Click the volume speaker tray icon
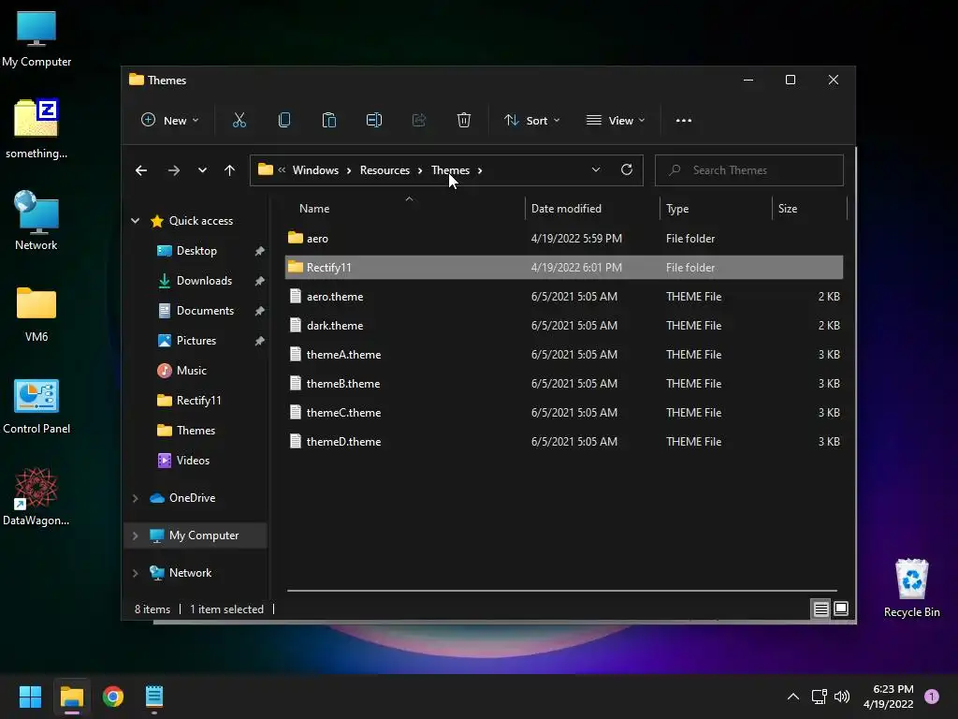958x719 pixels. (x=842, y=697)
